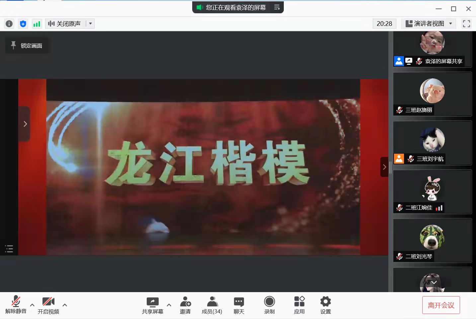
Task: Click Share Screen (共享屏幕)
Action: pyautogui.click(x=153, y=305)
